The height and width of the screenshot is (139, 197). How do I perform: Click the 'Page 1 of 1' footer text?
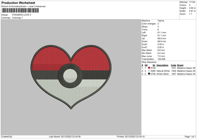190,137
